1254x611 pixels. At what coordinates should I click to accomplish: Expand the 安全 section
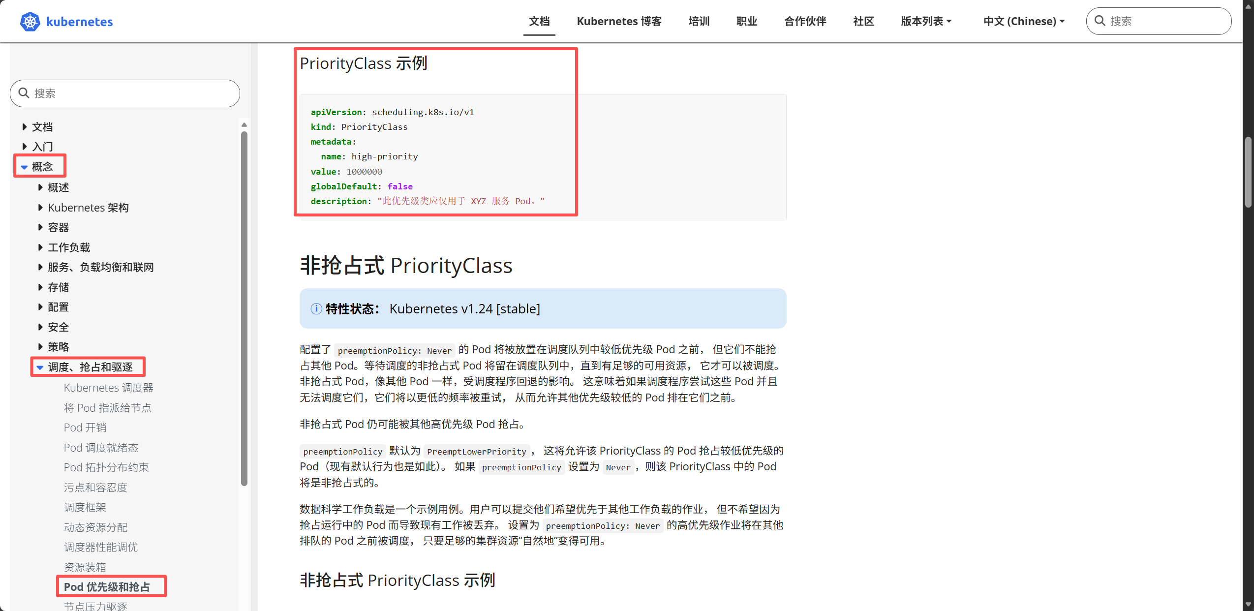click(x=40, y=327)
